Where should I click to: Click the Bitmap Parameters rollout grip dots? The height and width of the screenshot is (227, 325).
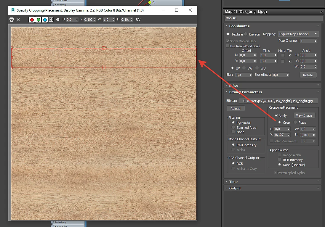tap(318, 91)
